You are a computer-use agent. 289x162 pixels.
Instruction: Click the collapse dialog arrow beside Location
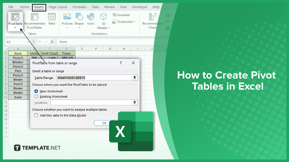pos(135,102)
